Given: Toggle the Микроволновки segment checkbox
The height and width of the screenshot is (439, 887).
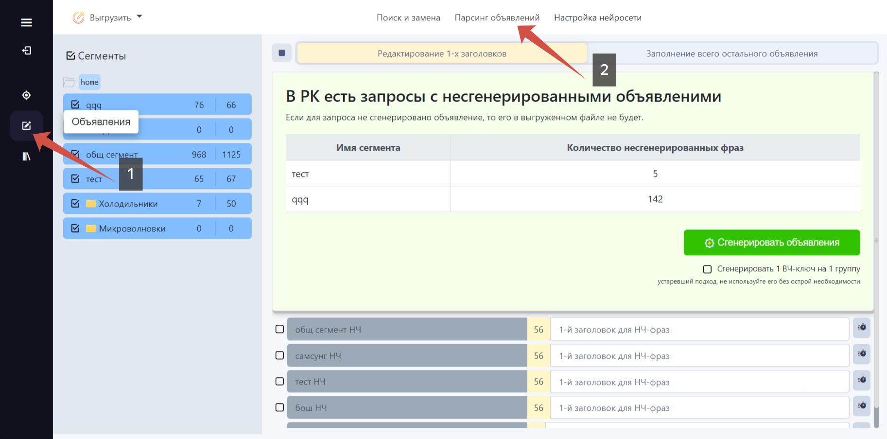Looking at the screenshot, I should (x=75, y=228).
